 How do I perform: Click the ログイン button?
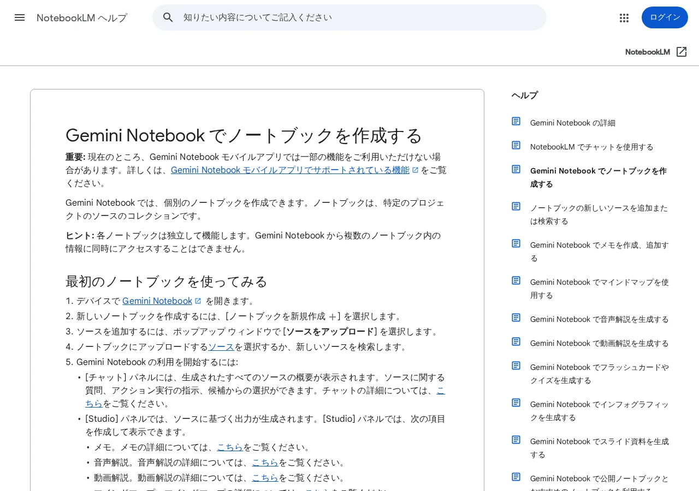tap(665, 17)
